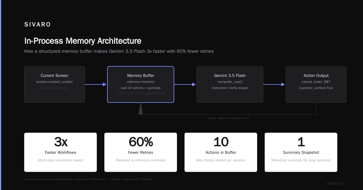The image size is (363, 190).
Task: Click 'Summary Snapshot' card label
Action: point(301,152)
